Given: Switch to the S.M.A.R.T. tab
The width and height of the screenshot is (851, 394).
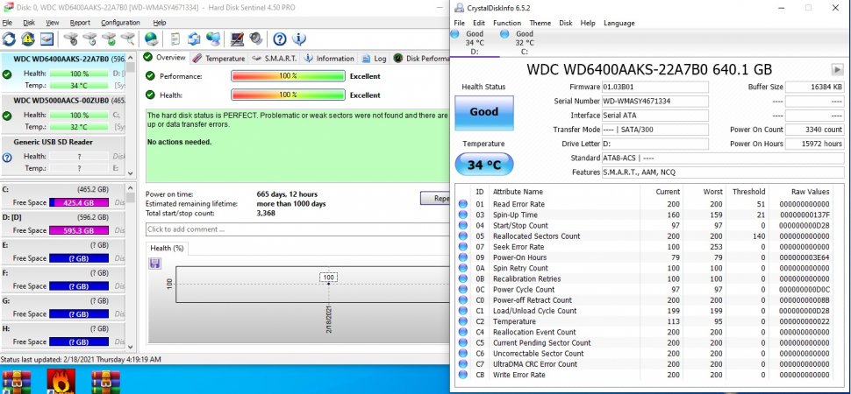Looking at the screenshot, I should click(x=274, y=59).
